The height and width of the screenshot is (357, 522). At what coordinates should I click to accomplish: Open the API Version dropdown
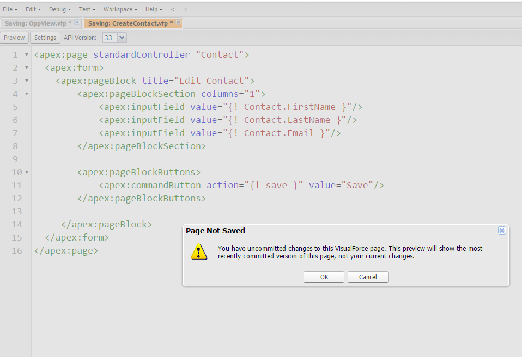pos(121,38)
